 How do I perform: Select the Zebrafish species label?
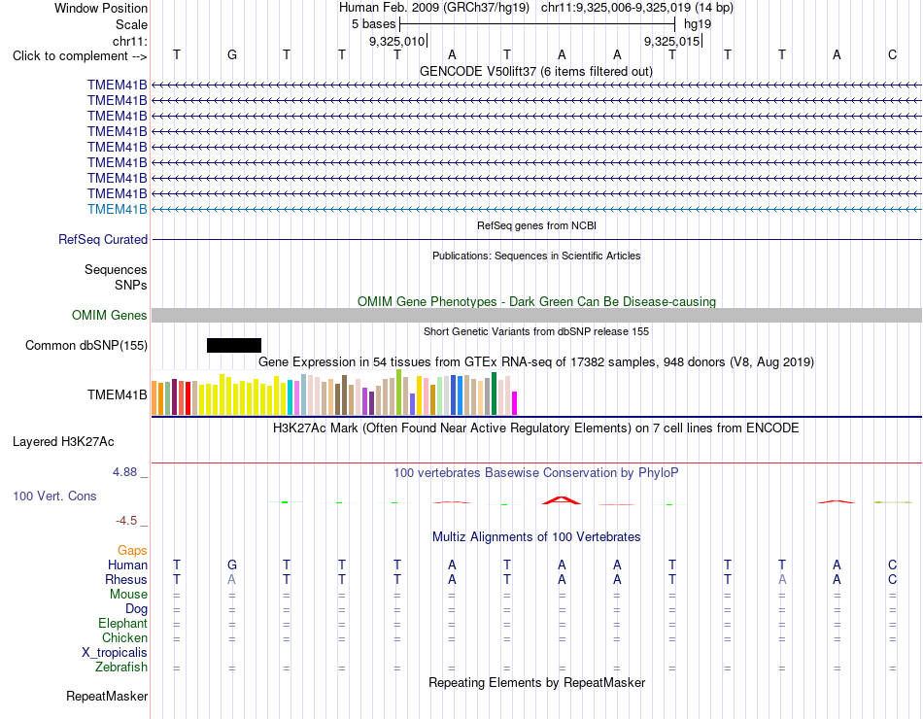pyautogui.click(x=121, y=668)
